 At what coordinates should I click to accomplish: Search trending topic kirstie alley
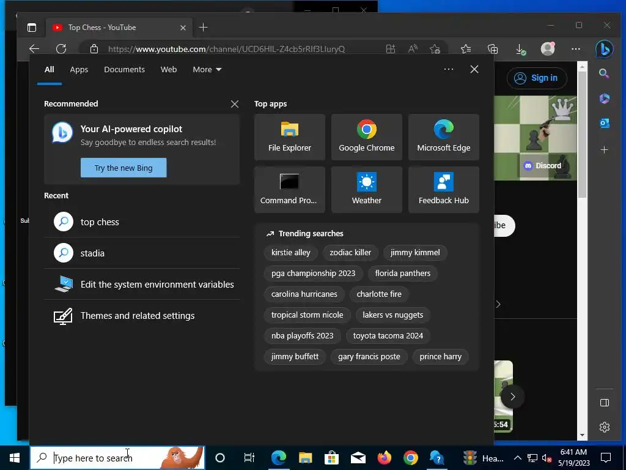point(290,253)
